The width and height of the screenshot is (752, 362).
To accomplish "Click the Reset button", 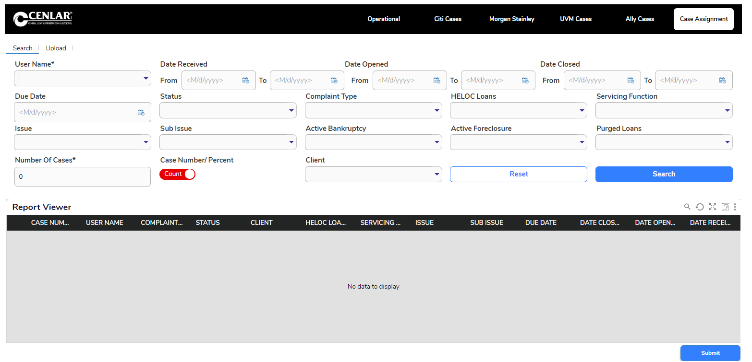I will tap(519, 175).
